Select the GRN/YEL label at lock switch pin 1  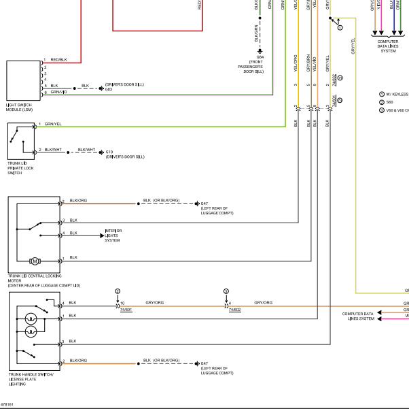click(53, 124)
